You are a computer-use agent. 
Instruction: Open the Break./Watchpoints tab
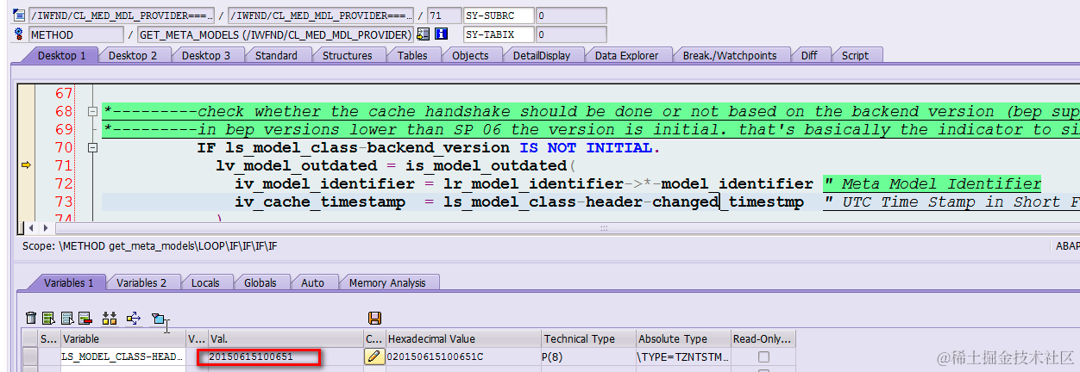point(730,55)
